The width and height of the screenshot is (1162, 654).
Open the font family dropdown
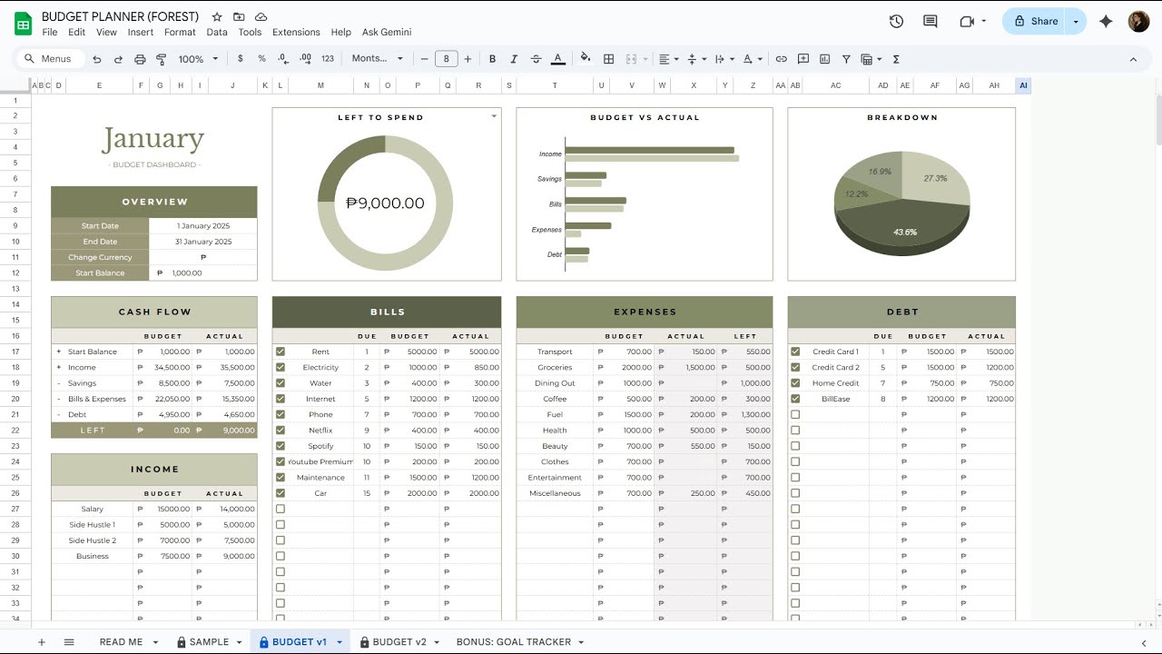[x=377, y=59]
